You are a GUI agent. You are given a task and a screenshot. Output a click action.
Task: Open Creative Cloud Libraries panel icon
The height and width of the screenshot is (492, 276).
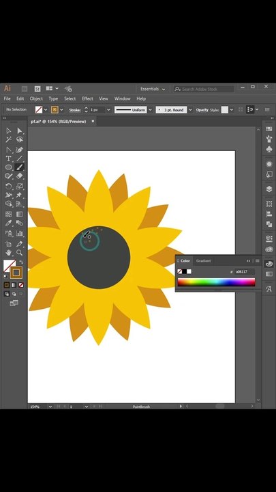(x=269, y=249)
